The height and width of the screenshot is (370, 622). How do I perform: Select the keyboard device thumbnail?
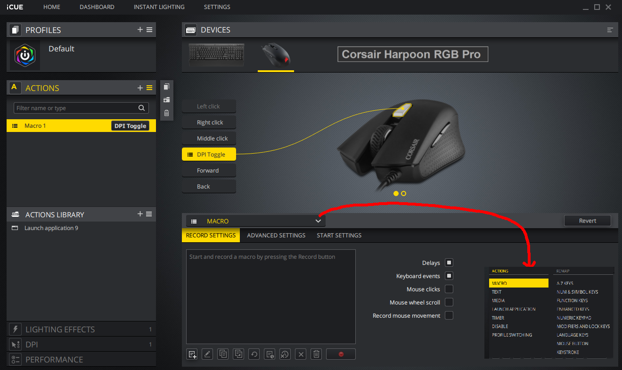(x=217, y=55)
